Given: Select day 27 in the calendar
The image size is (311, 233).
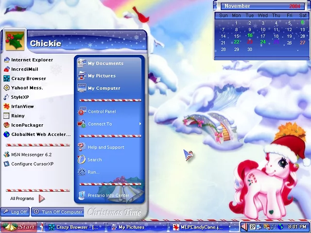Looking at the screenshot, I should point(302,43).
